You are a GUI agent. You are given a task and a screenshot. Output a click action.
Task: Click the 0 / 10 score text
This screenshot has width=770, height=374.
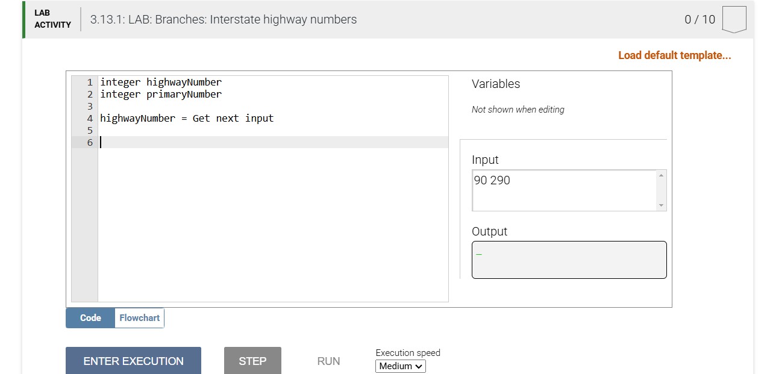(700, 19)
